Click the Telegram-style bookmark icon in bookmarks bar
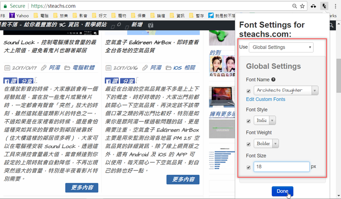Image resolution: width=341 pixels, height=199 pixels. [211, 16]
